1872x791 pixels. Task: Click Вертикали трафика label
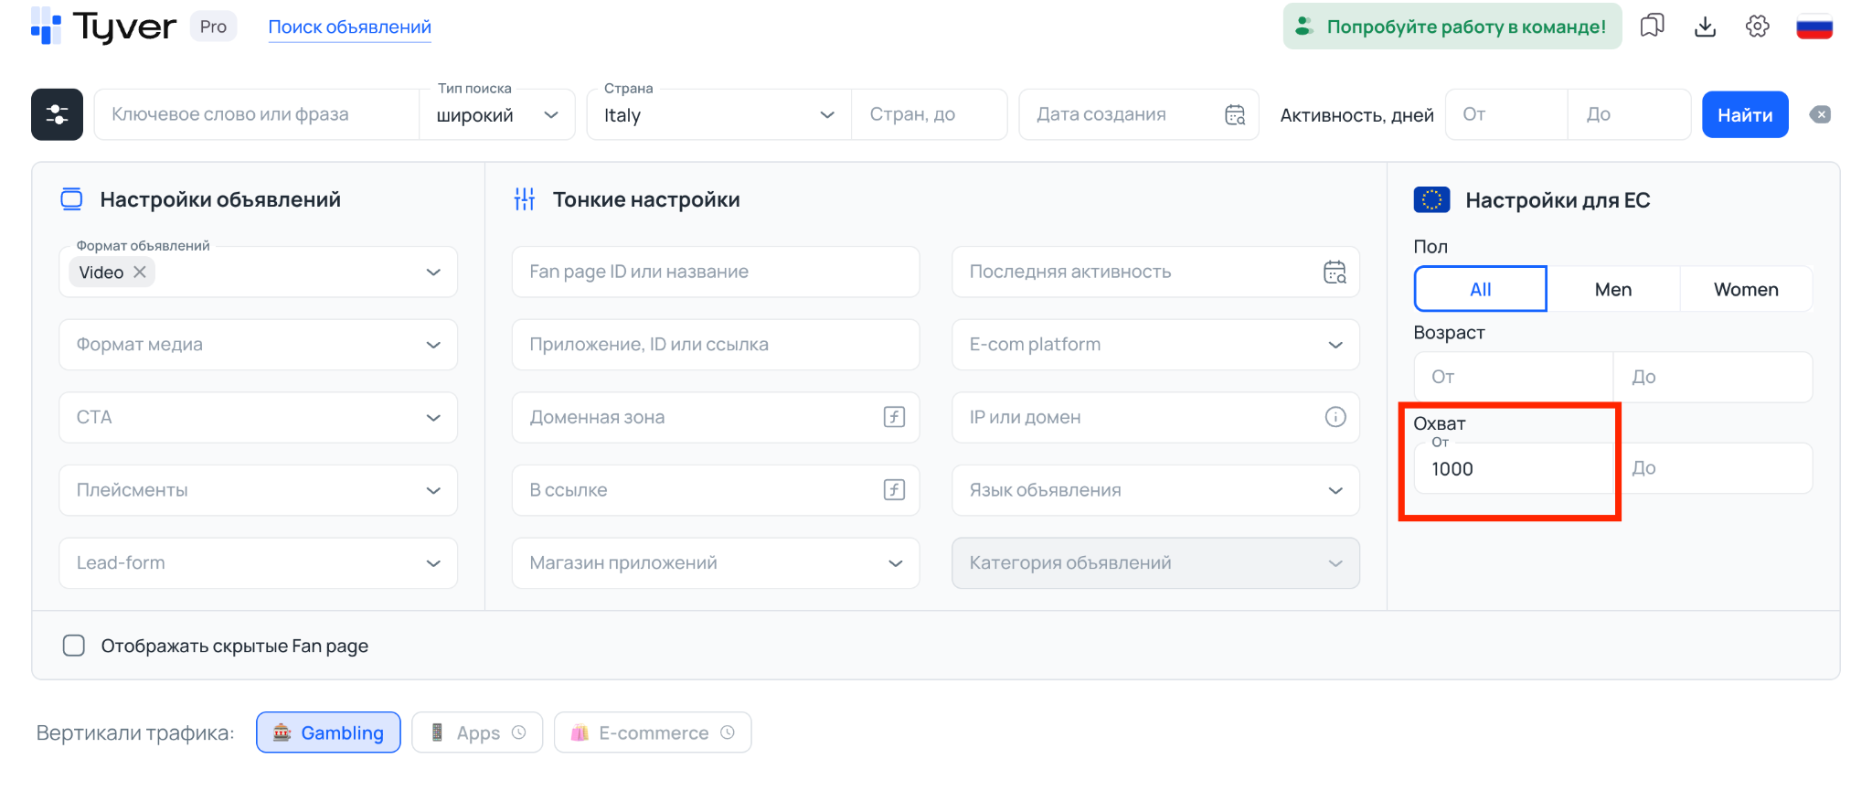[135, 732]
